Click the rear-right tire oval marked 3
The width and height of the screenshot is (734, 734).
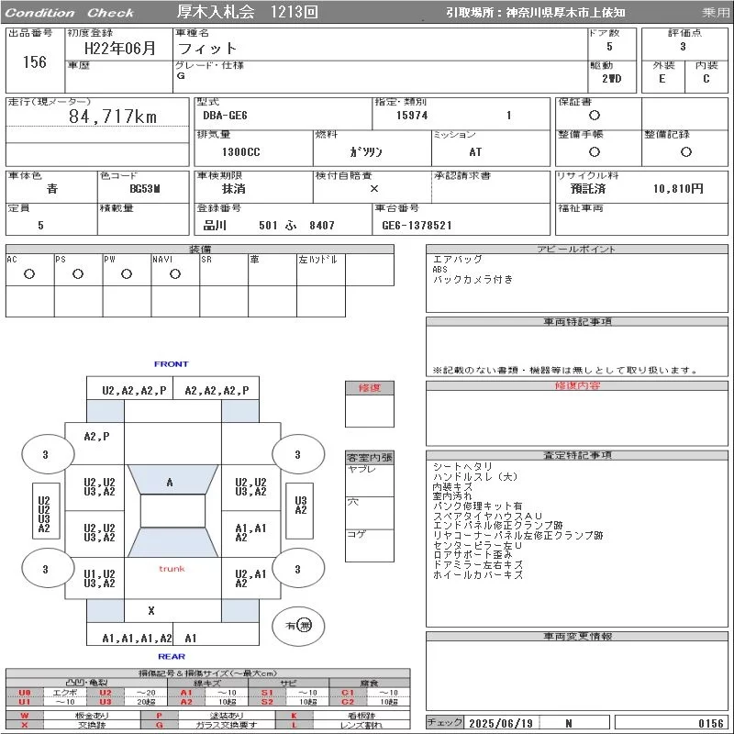coord(298,569)
